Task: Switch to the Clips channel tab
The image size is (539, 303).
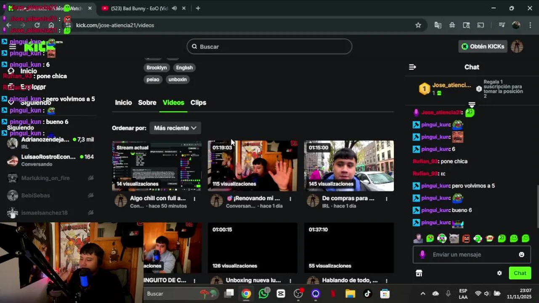Action: click(x=198, y=103)
